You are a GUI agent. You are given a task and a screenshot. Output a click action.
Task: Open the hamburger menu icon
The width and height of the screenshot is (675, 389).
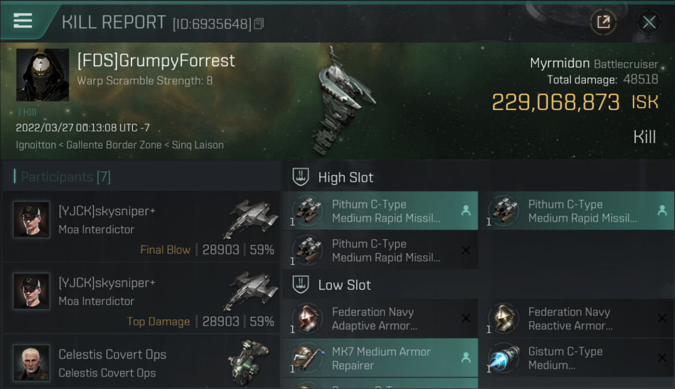(23, 21)
